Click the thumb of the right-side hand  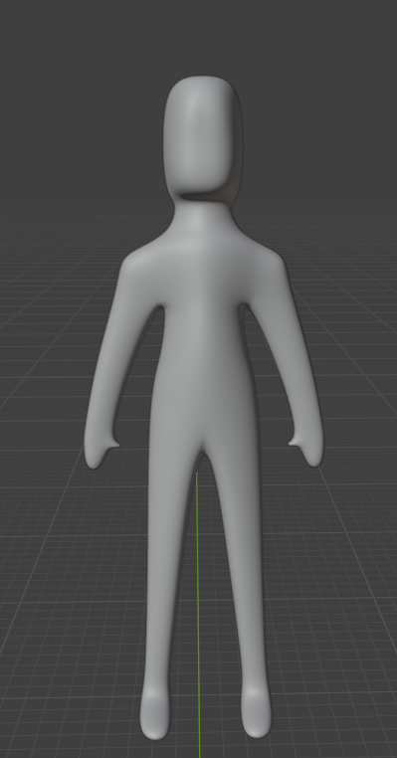click(x=294, y=442)
